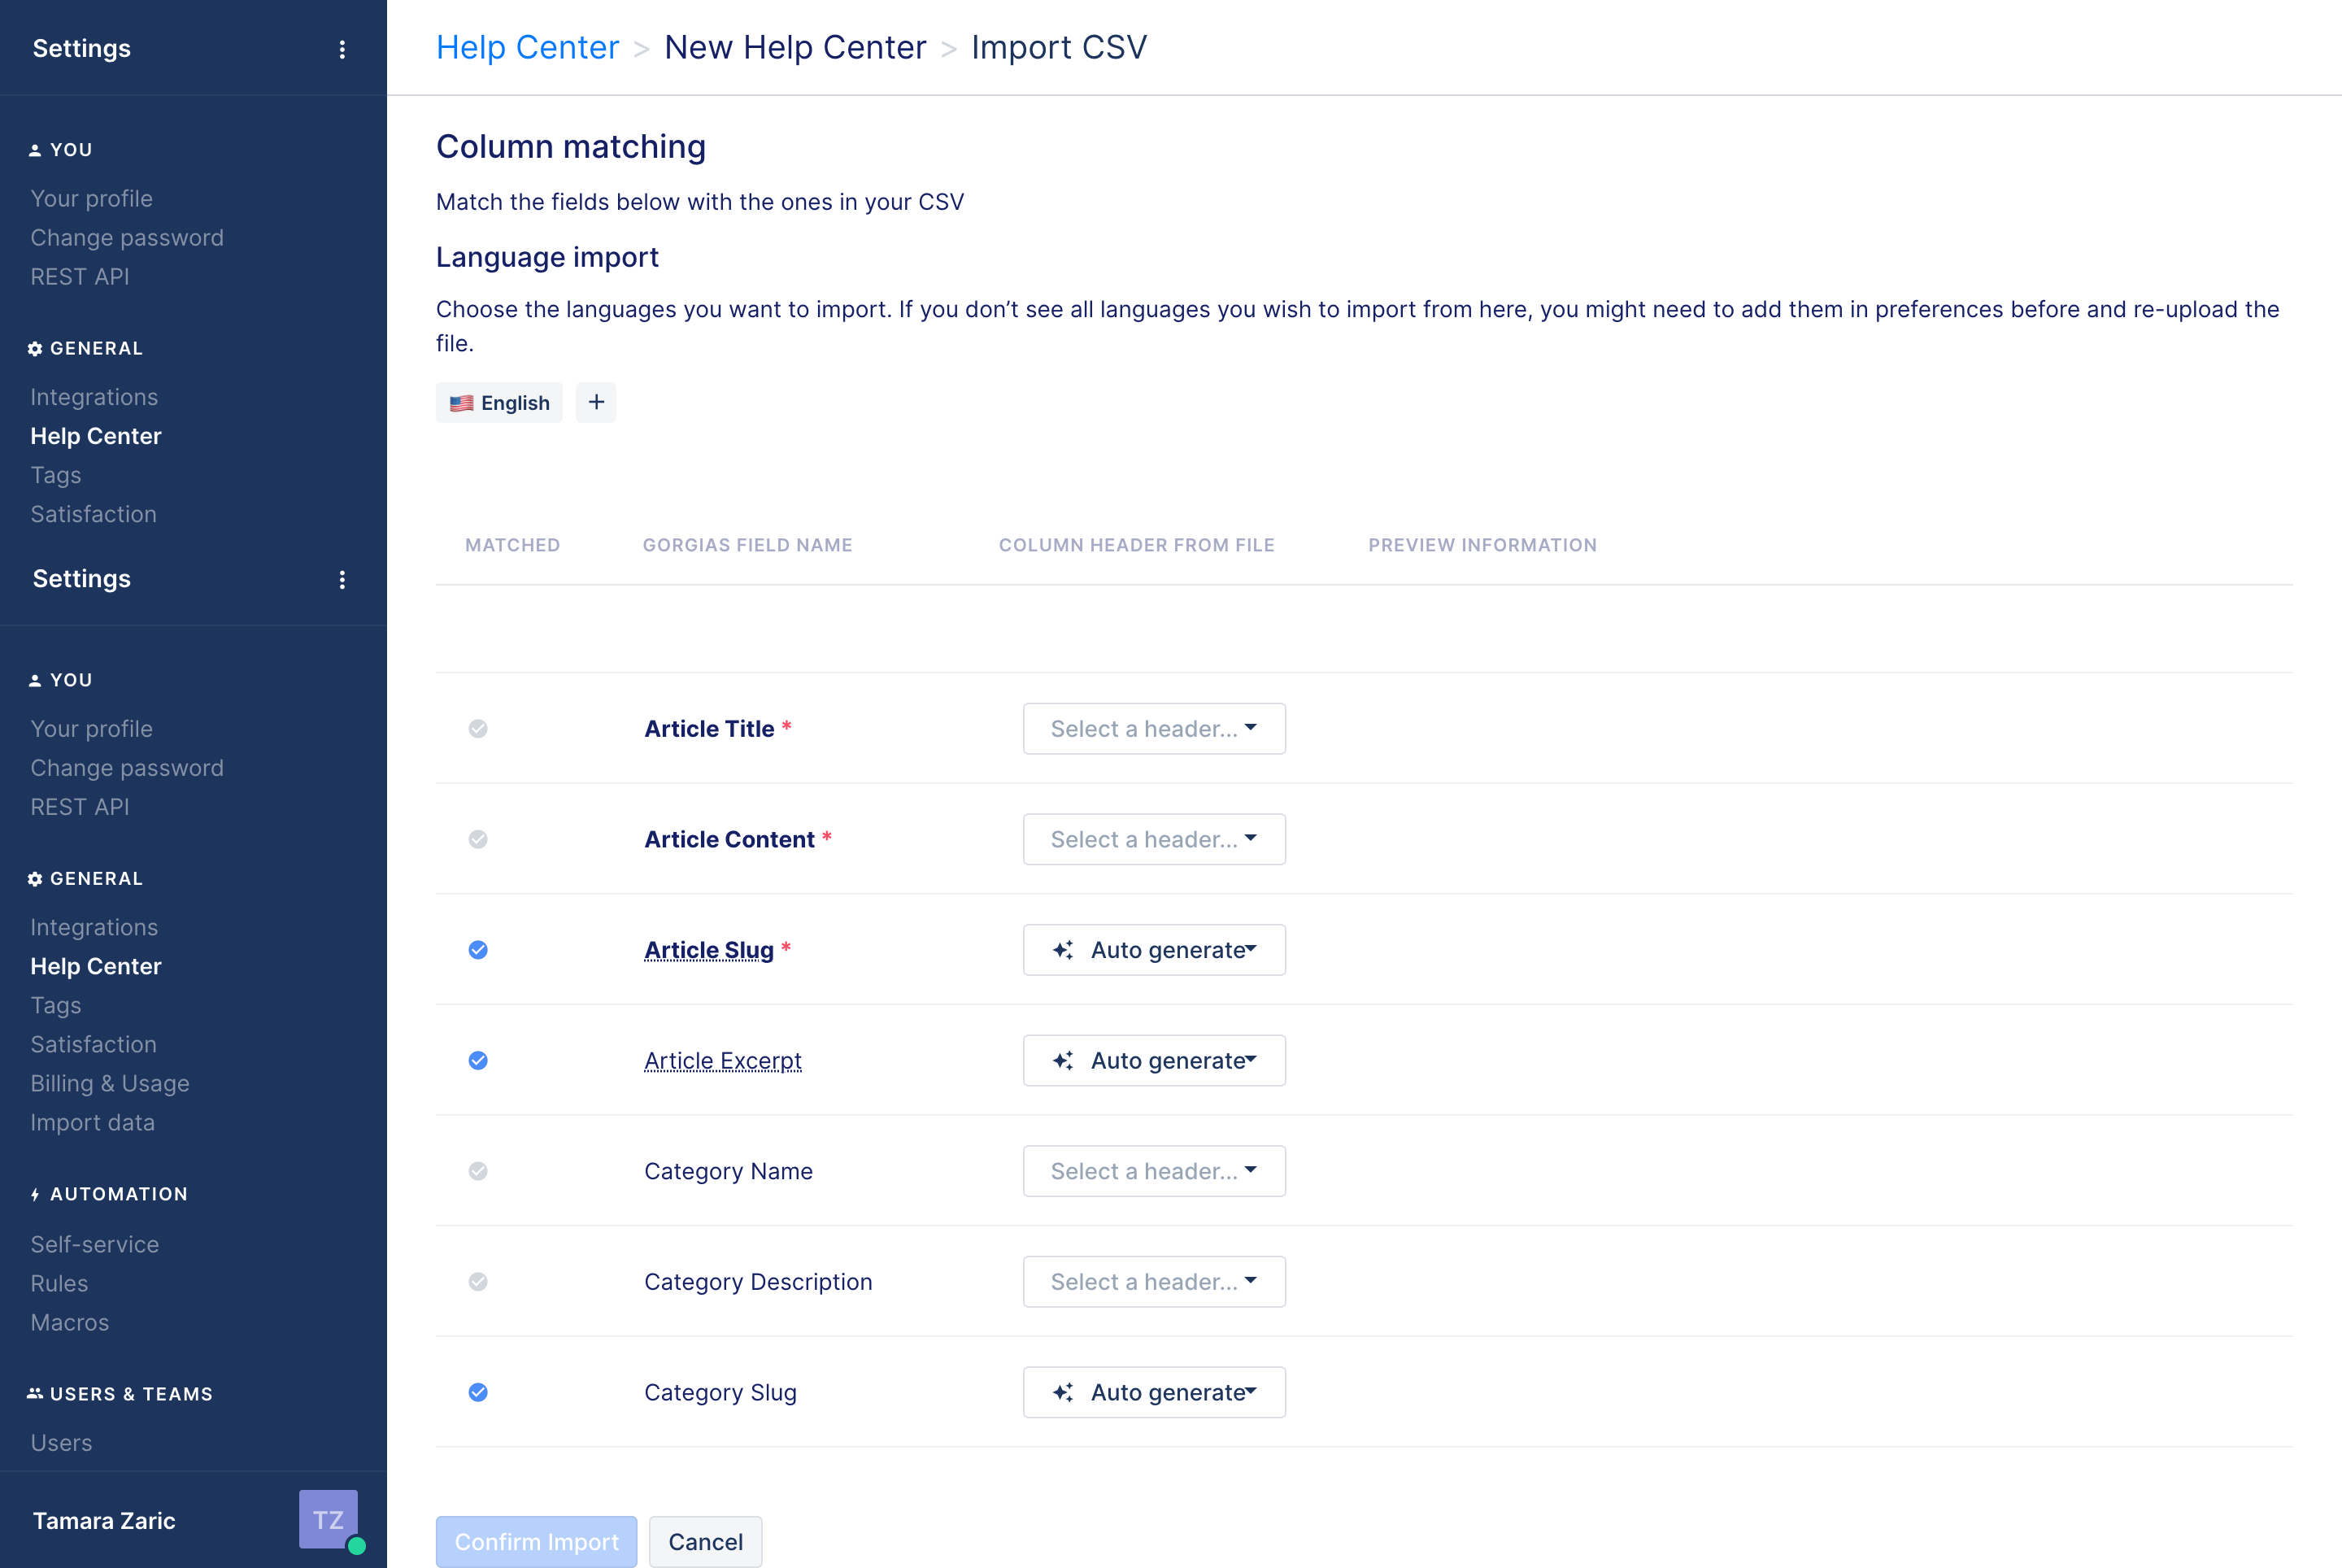Screen dimensions: 2342x1568
Task: Click the Language import heading
Action: tap(547, 257)
